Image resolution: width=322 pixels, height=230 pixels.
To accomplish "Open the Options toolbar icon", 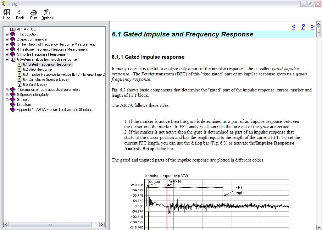I will [x=47, y=14].
